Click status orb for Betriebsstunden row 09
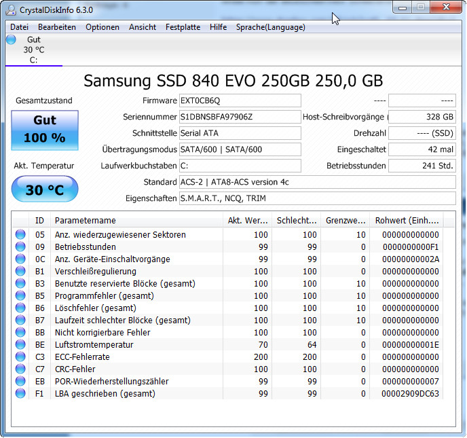467x438 pixels. coord(20,247)
